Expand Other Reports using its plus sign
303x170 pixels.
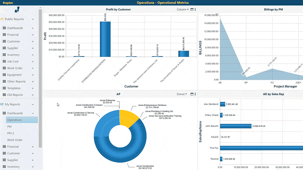pyautogui.click(x=33, y=82)
